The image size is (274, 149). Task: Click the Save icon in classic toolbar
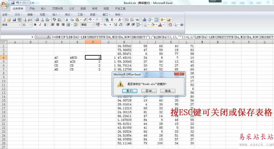[14, 20]
